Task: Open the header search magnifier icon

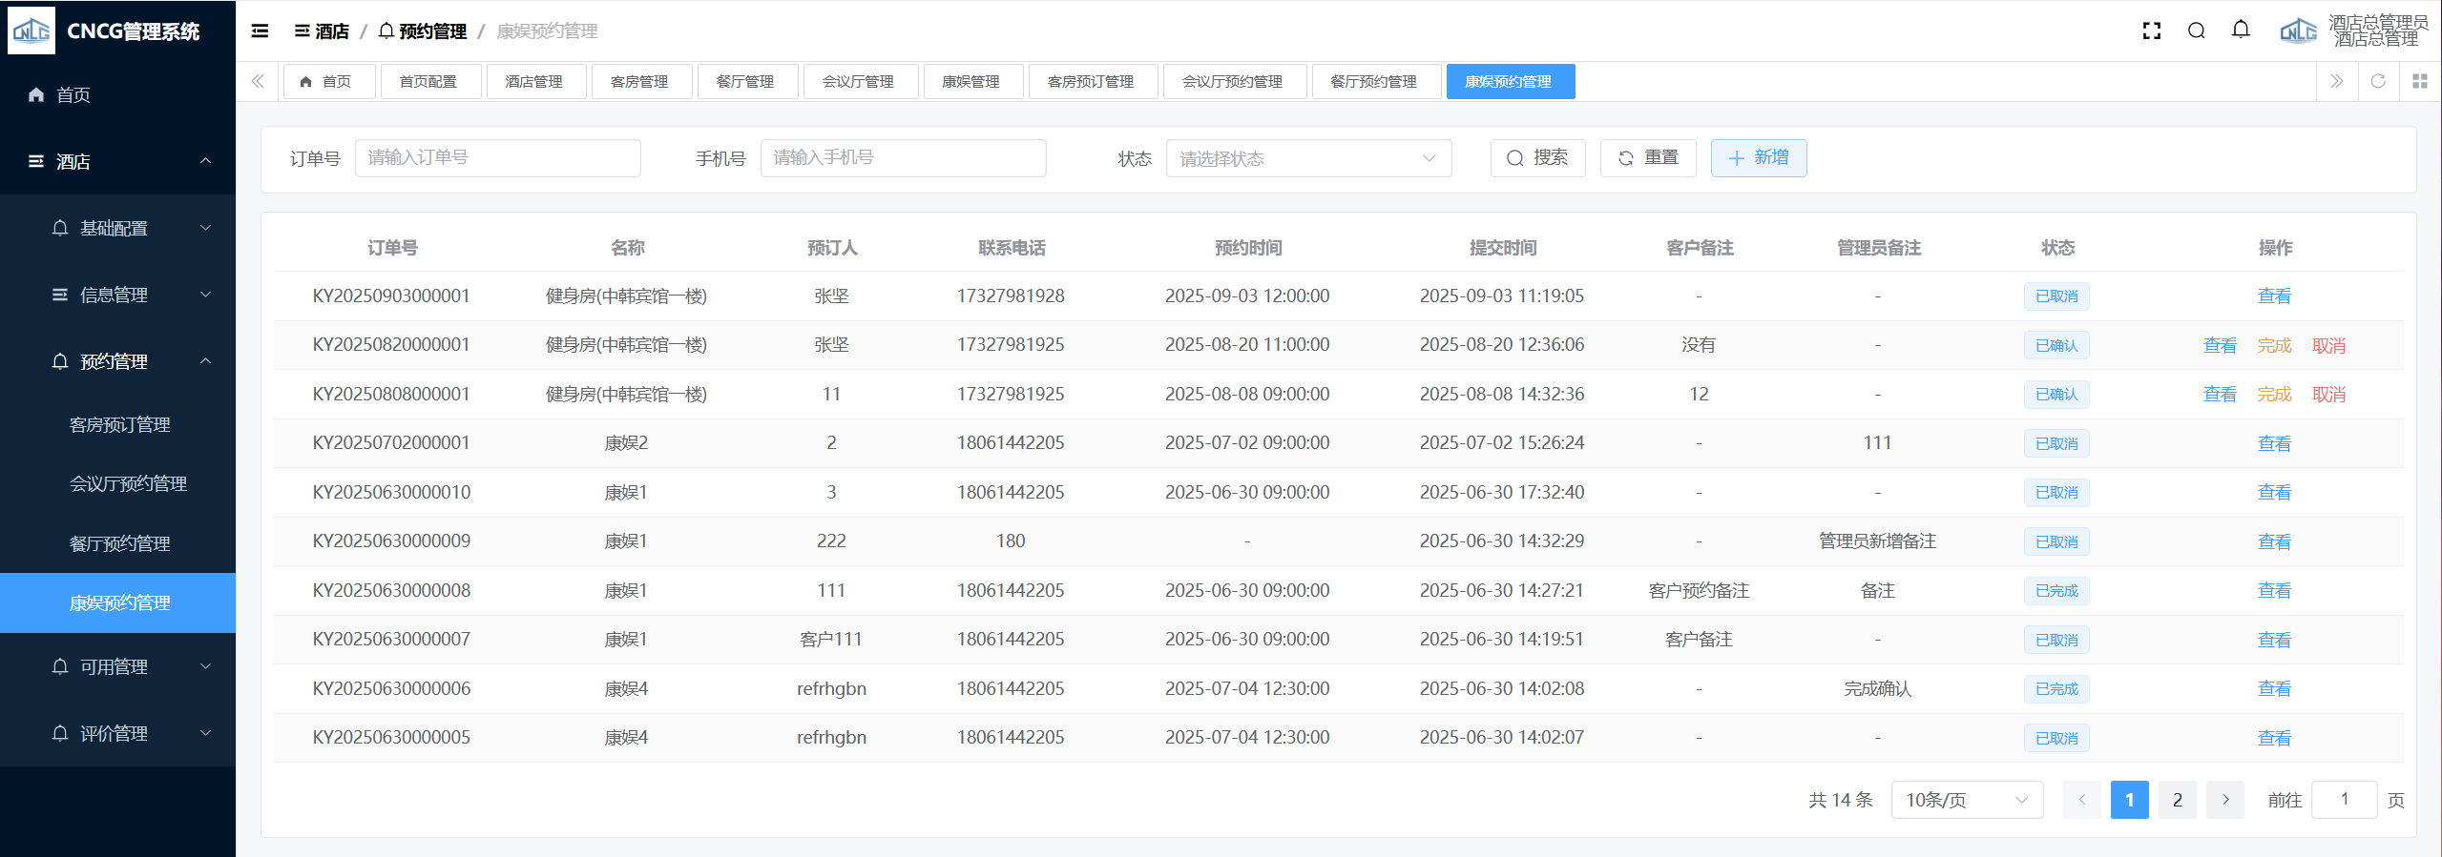Action: point(2196,31)
